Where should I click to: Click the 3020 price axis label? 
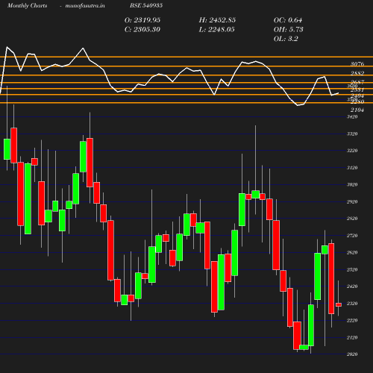pos(352,184)
